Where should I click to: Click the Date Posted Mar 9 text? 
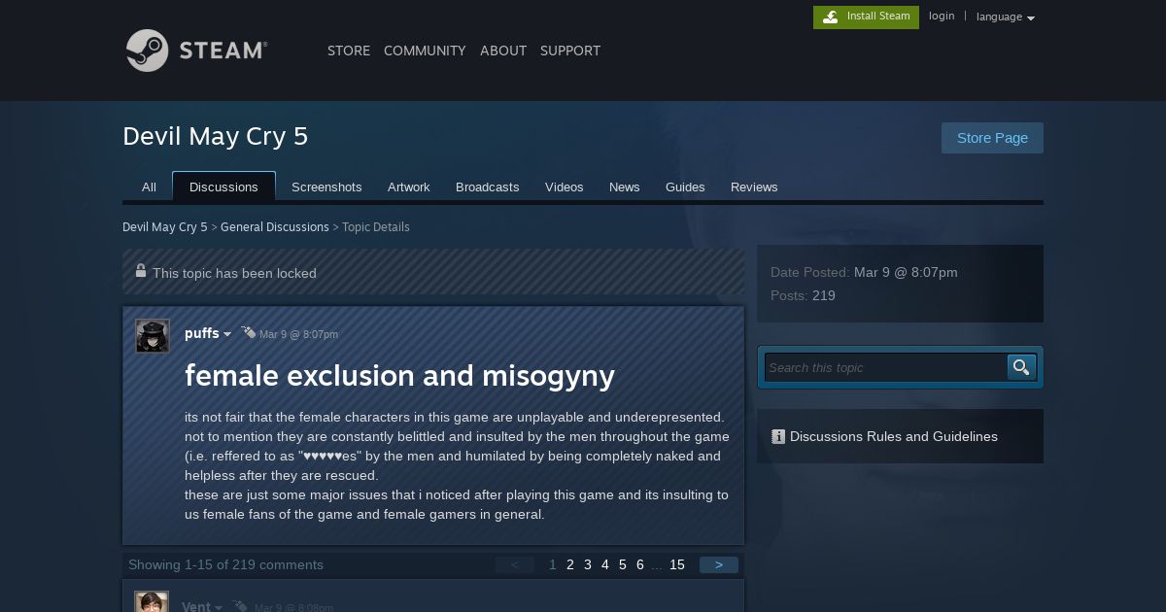click(864, 272)
